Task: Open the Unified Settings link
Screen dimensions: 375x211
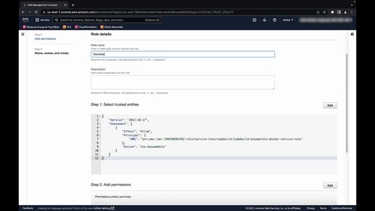Action: pos(103,208)
